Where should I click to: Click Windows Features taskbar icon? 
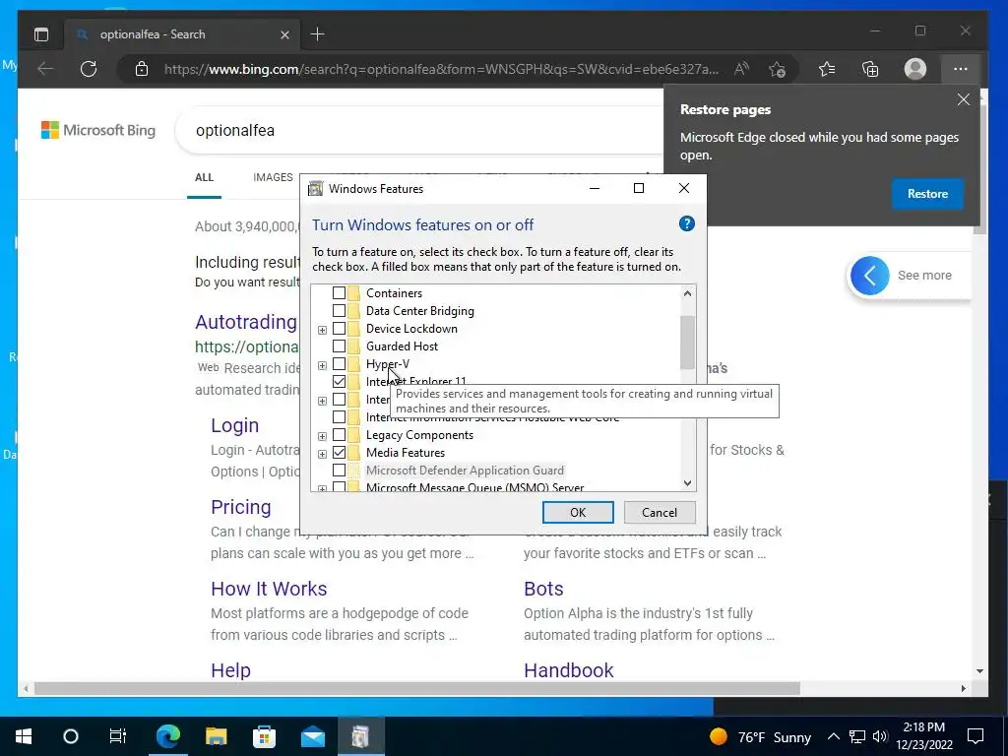[x=360, y=736]
